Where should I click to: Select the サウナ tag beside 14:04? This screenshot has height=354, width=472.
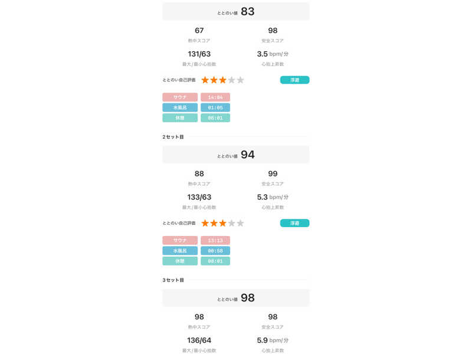pyautogui.click(x=180, y=97)
